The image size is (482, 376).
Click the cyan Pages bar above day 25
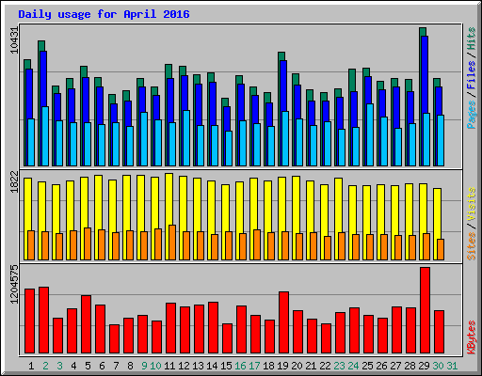(x=370, y=134)
